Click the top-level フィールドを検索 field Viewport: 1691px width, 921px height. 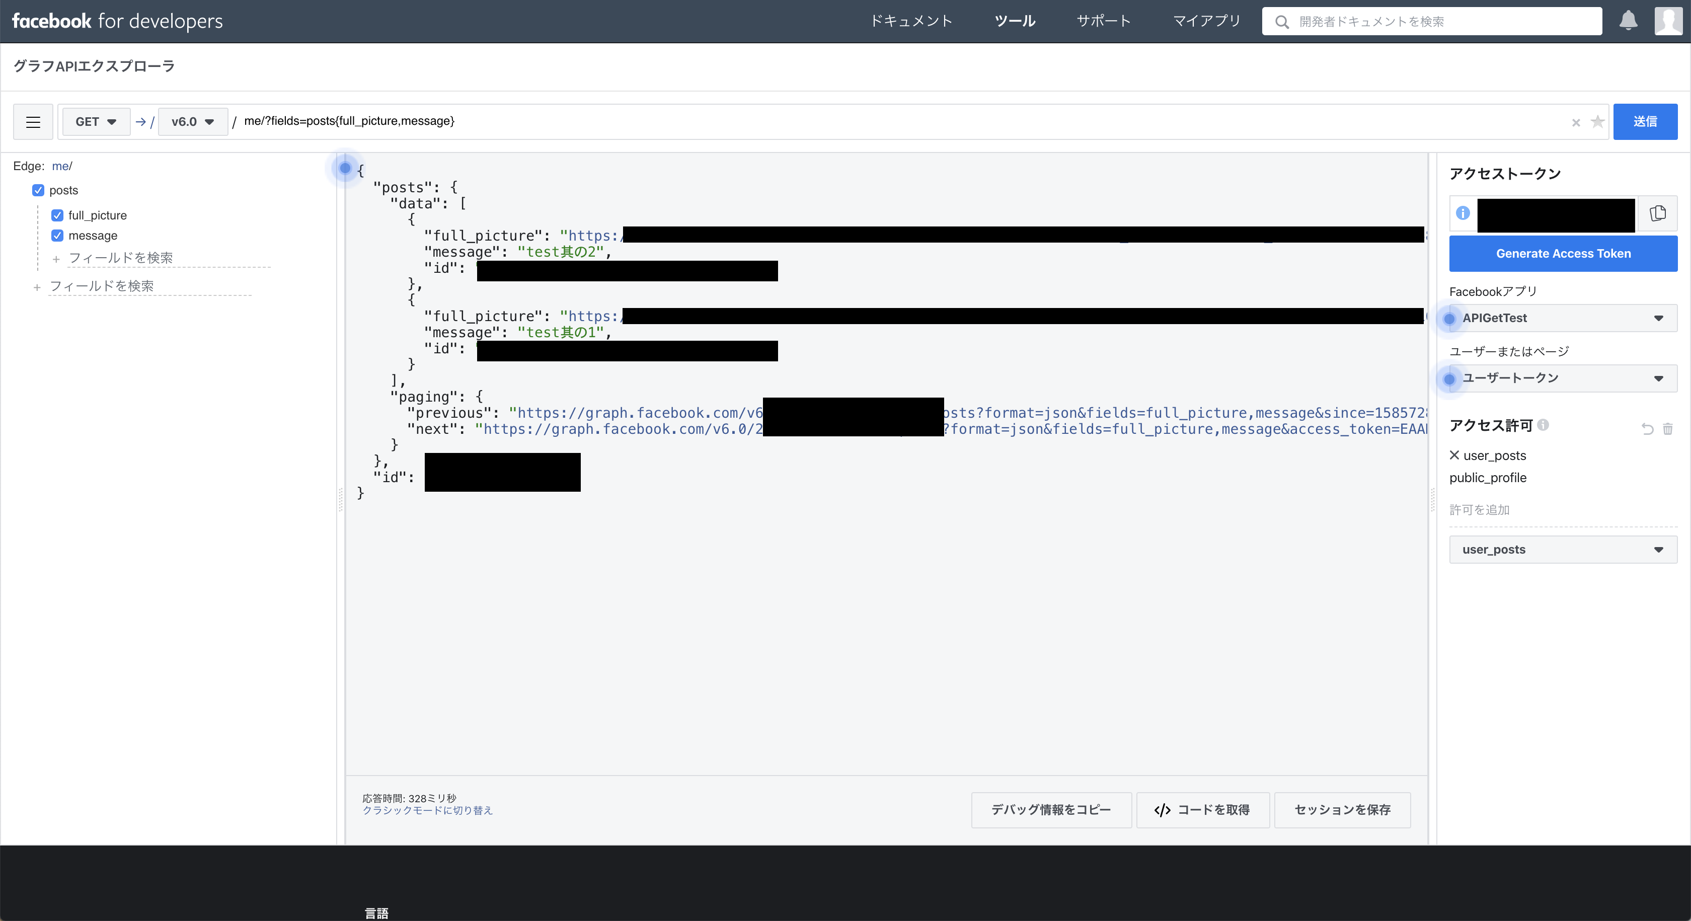149,286
